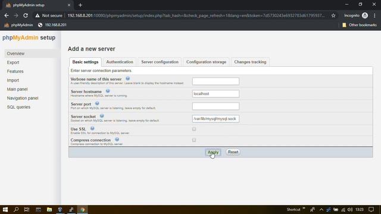Switch to the Authentication tab

click(x=120, y=62)
